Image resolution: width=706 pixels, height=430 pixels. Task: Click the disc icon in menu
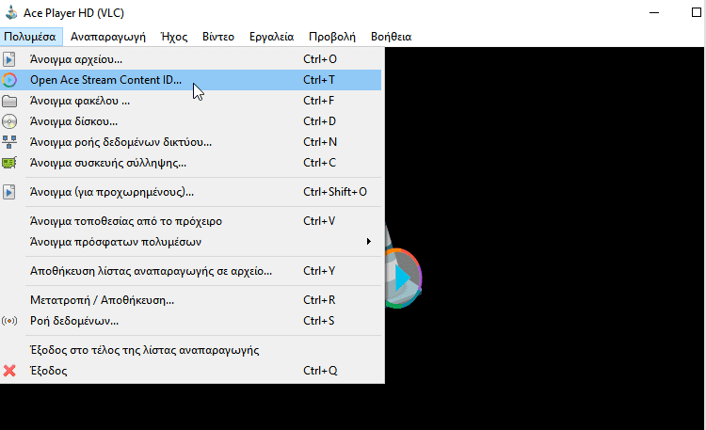point(9,121)
